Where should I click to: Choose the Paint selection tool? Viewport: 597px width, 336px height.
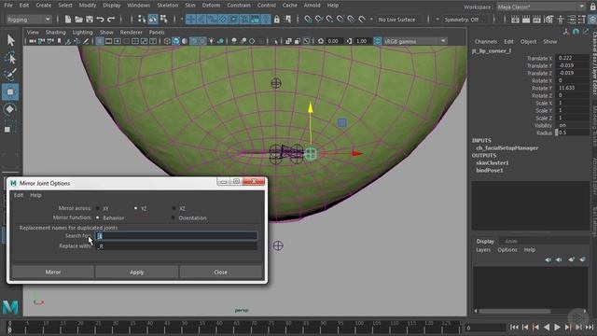(x=10, y=75)
